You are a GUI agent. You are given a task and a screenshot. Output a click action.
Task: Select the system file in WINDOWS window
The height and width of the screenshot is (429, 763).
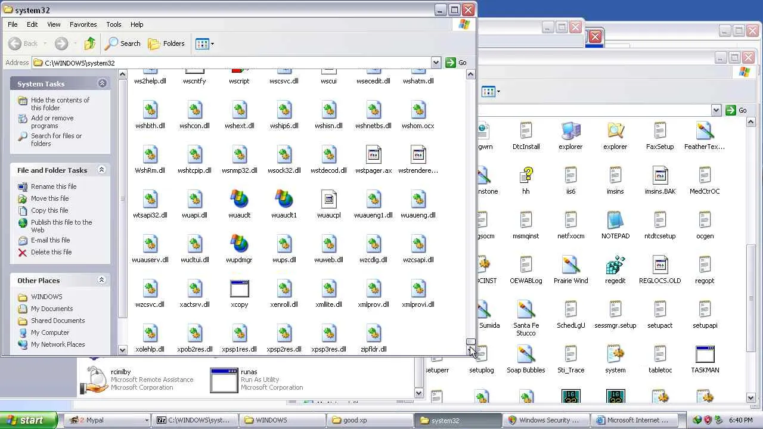615,355
